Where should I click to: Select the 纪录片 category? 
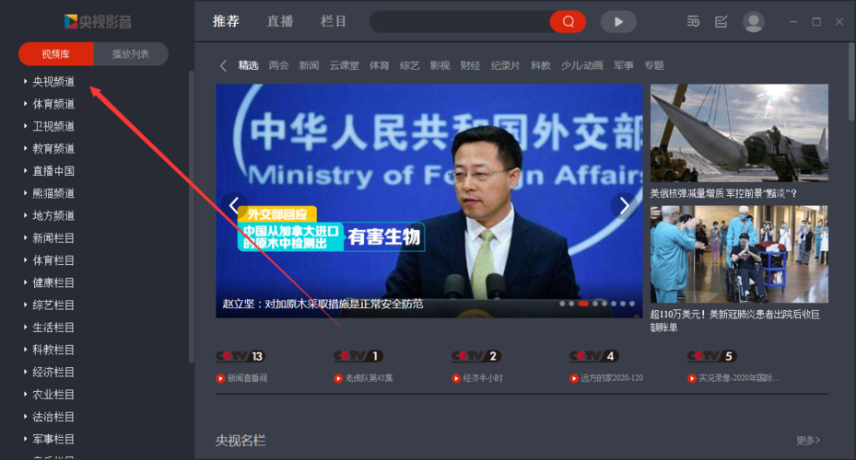coord(505,65)
